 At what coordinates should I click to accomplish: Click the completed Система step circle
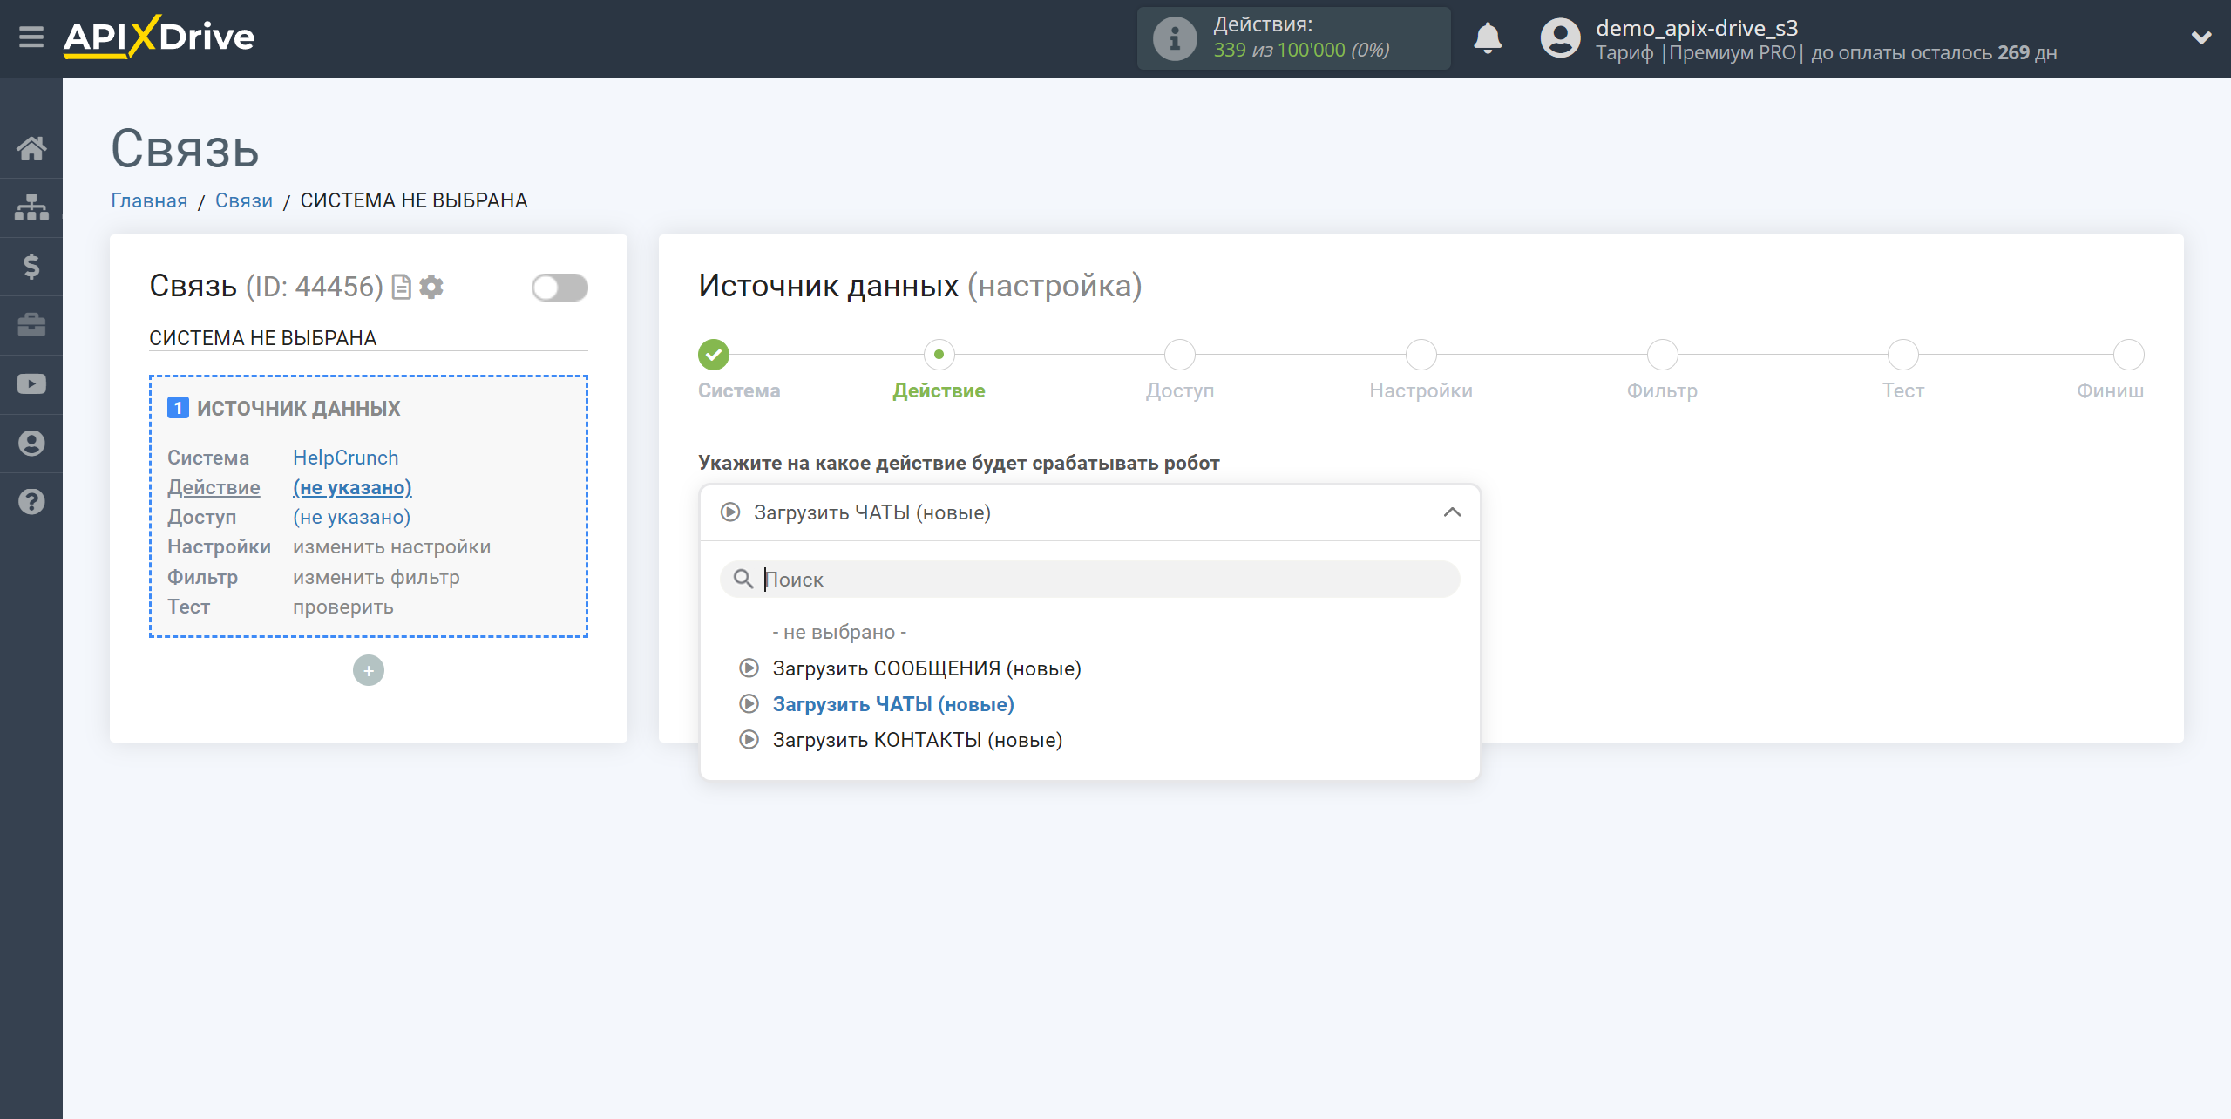click(x=714, y=355)
